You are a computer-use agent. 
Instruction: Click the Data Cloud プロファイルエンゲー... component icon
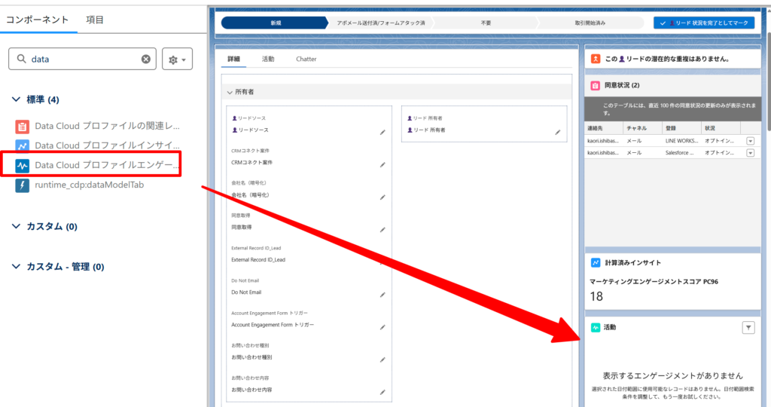point(22,166)
